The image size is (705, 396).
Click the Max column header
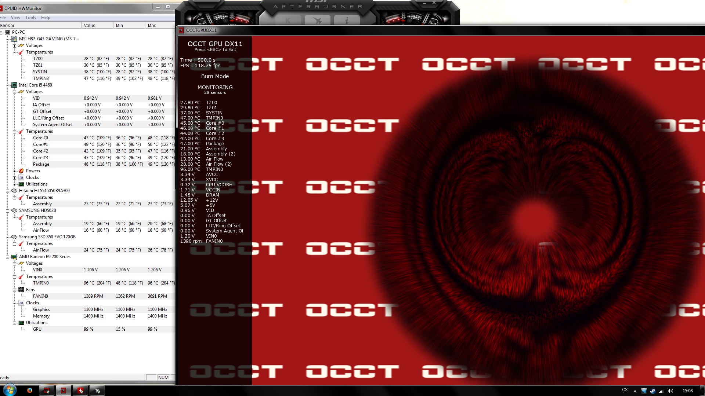pos(160,26)
